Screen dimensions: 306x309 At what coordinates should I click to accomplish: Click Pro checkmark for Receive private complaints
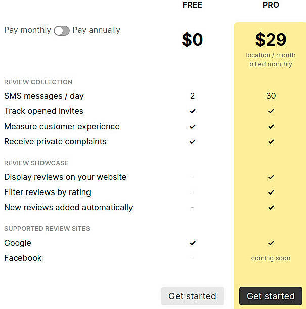(x=271, y=142)
